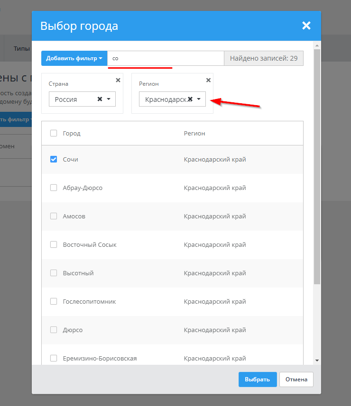Viewport: 351px width, 406px height.
Task: Close the city selection dialog with X
Action: click(306, 26)
